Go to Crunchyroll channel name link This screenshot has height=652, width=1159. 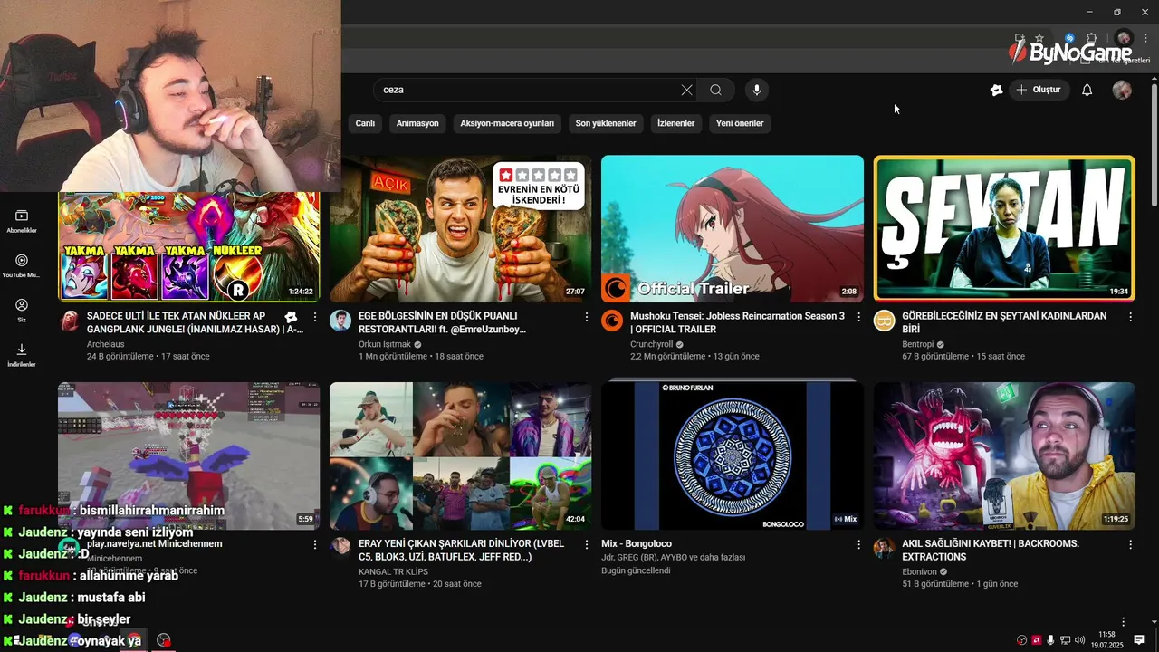point(652,344)
